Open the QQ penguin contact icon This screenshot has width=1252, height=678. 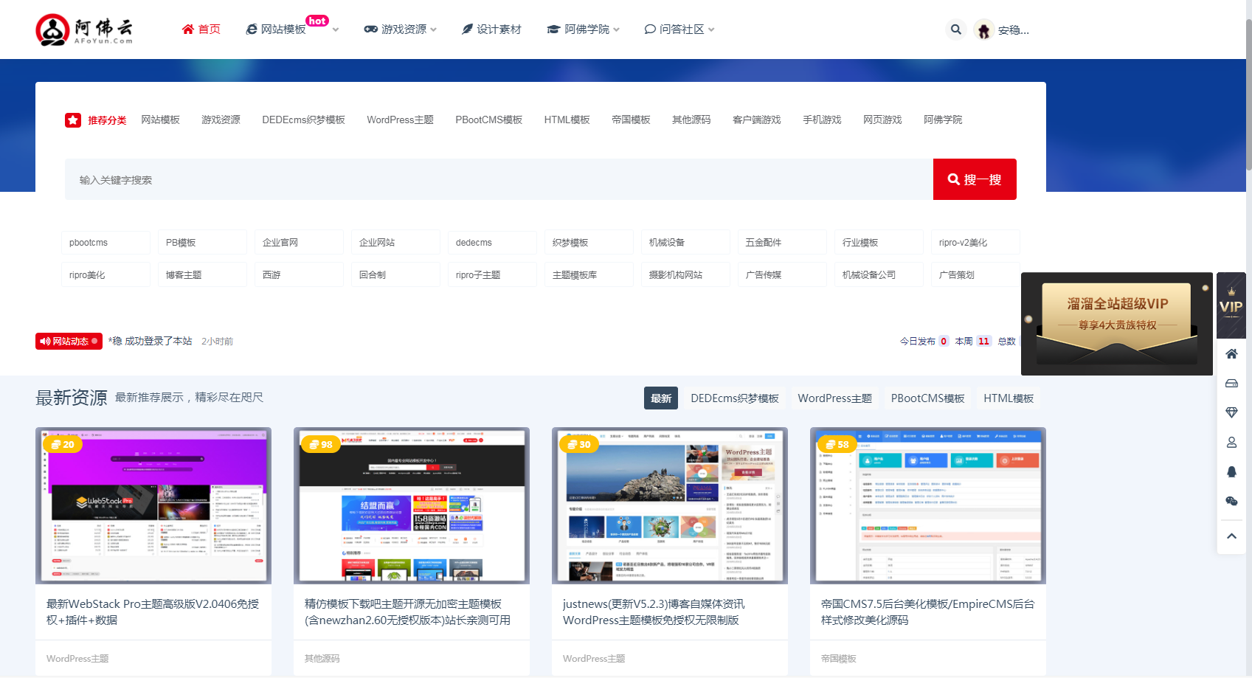1231,471
